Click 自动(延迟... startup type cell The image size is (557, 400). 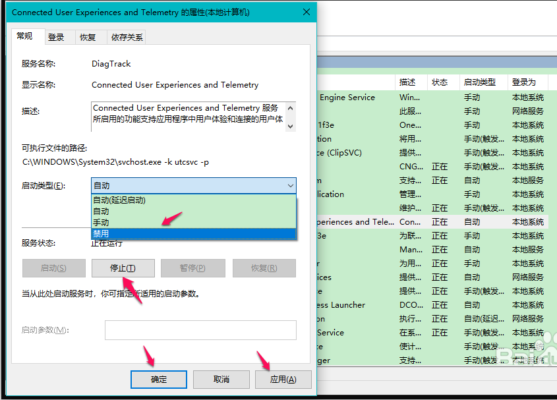click(x=484, y=319)
